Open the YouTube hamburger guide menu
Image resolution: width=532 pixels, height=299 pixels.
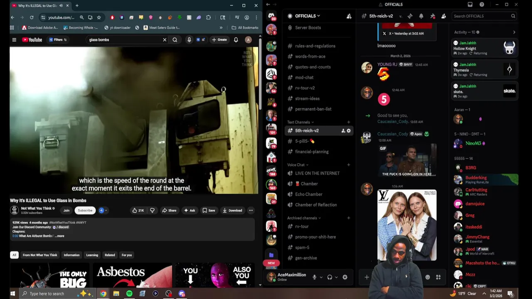click(x=14, y=40)
